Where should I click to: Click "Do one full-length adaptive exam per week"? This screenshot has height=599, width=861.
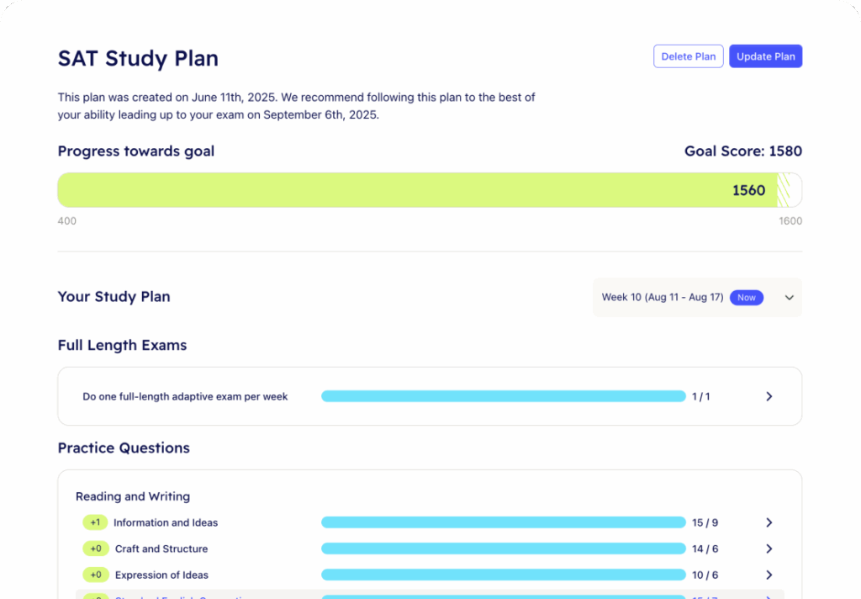[185, 396]
